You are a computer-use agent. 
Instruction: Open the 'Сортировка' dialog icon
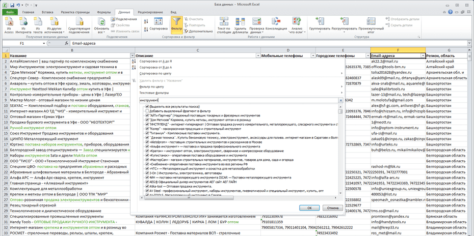coord(159,21)
